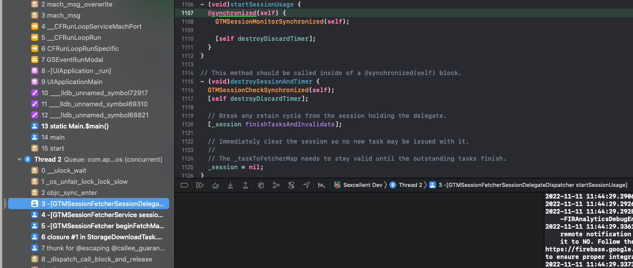Image resolution: width=633 pixels, height=268 pixels.
Task: Open Debug Memory Graph
Action: [276, 185]
